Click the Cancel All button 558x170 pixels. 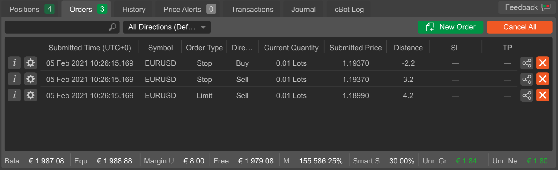520,27
